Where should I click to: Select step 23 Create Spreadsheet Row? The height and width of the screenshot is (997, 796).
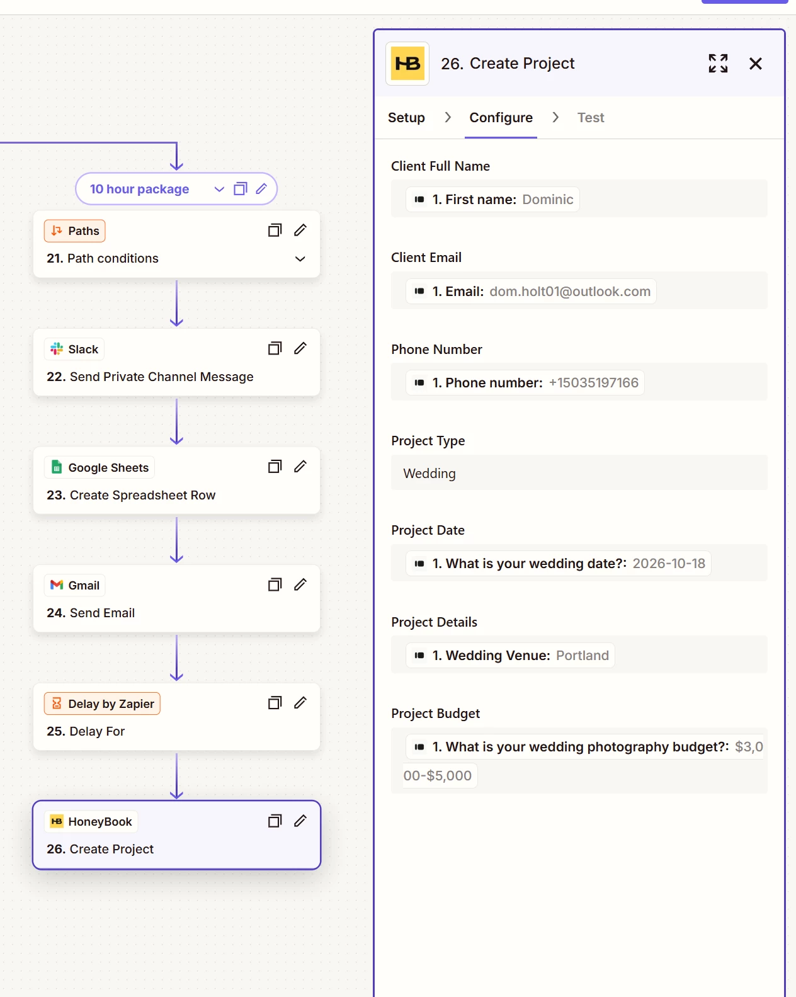[176, 481]
